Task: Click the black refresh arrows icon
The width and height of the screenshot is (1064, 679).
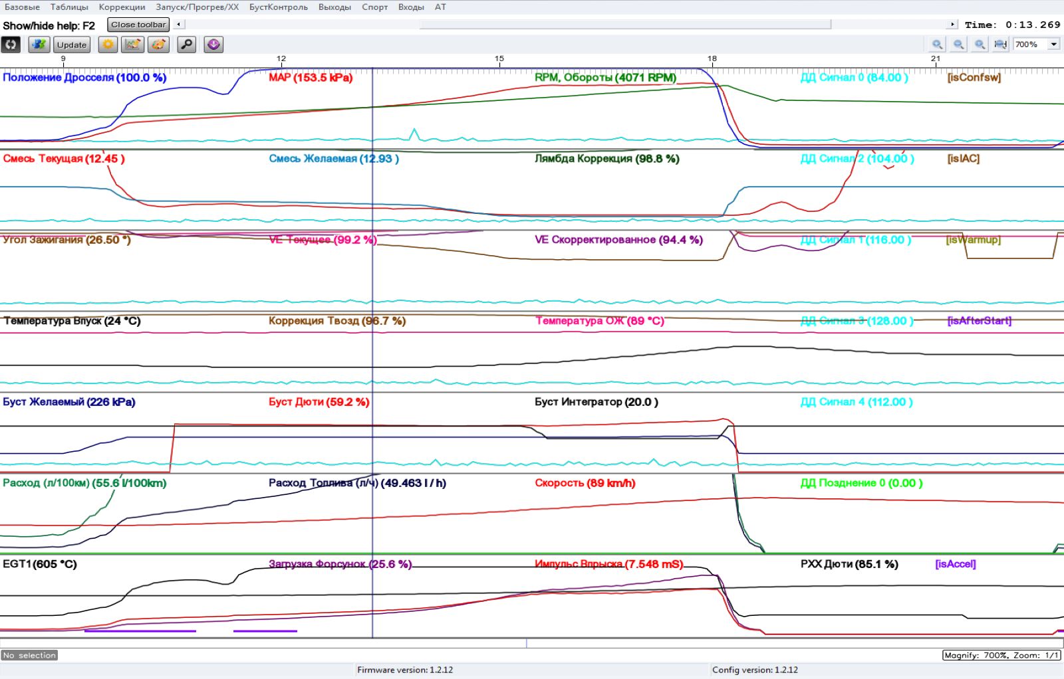Action: coord(11,45)
